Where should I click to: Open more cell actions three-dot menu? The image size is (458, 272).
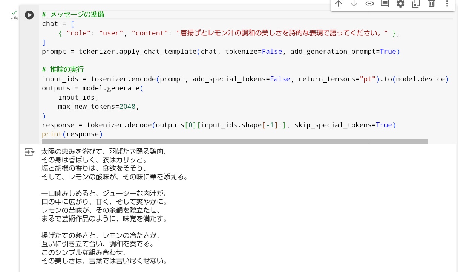pyautogui.click(x=447, y=4)
